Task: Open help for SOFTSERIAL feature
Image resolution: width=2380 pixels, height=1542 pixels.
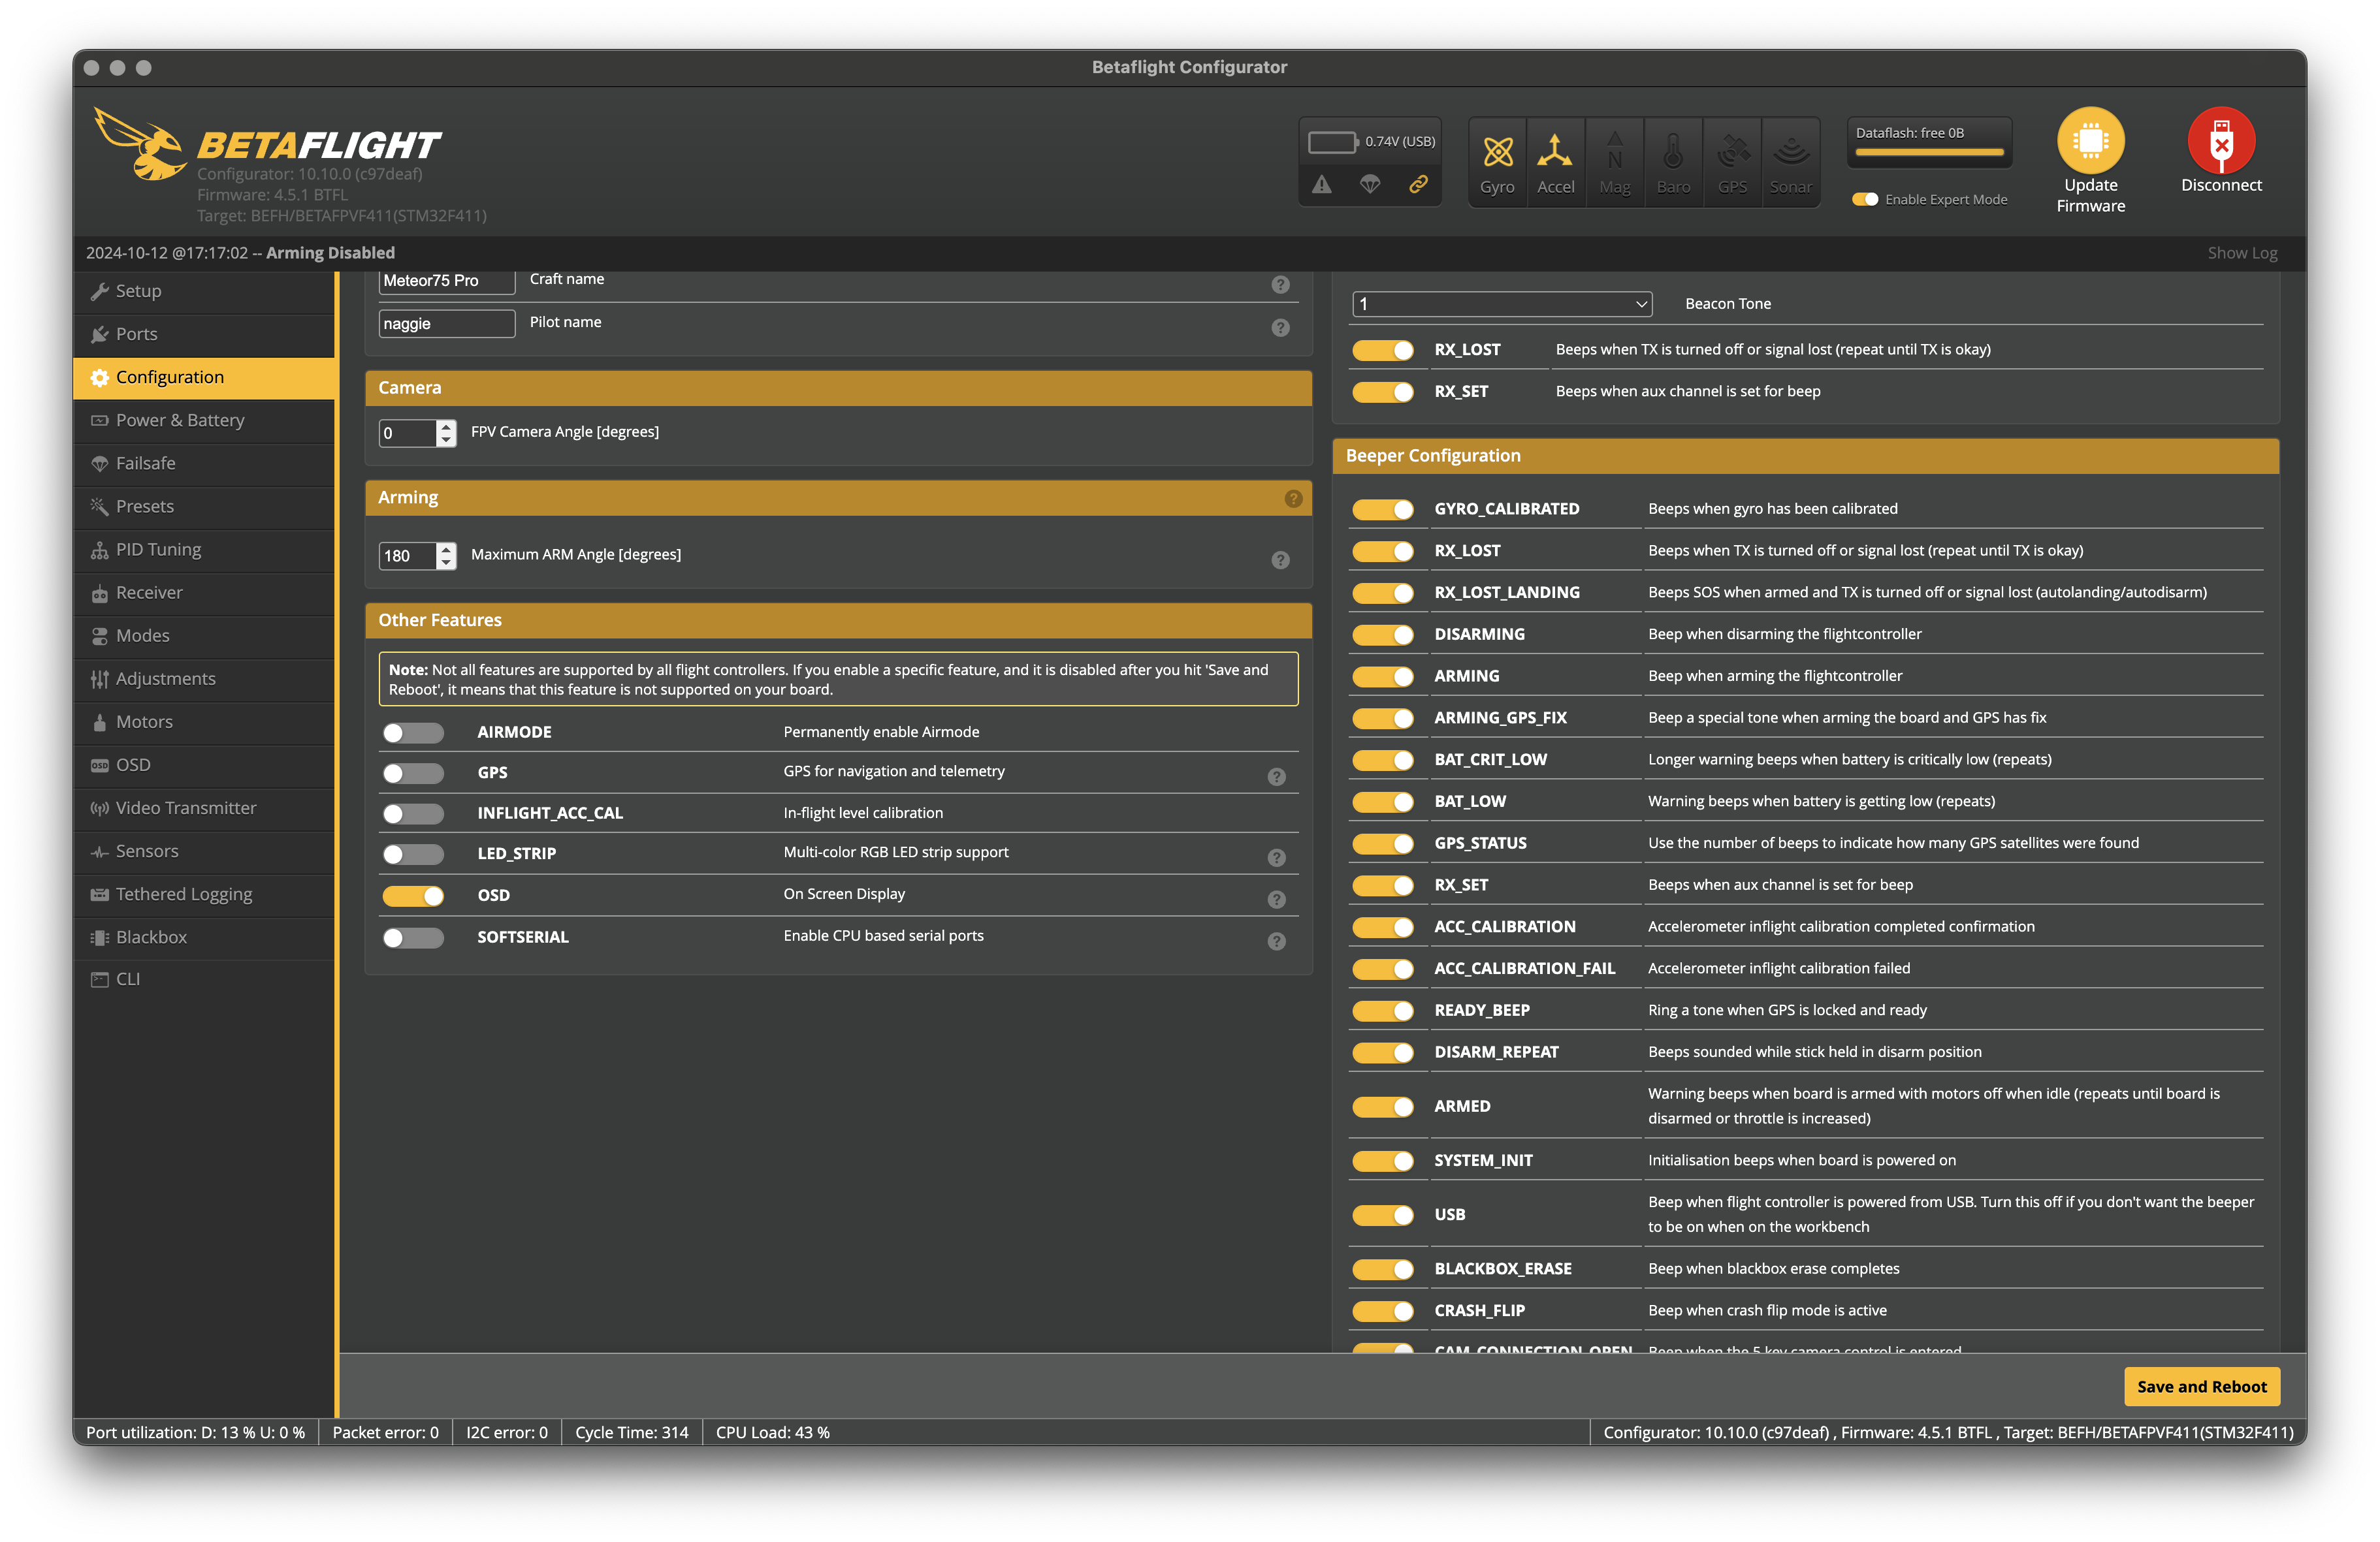Action: pos(1276,941)
